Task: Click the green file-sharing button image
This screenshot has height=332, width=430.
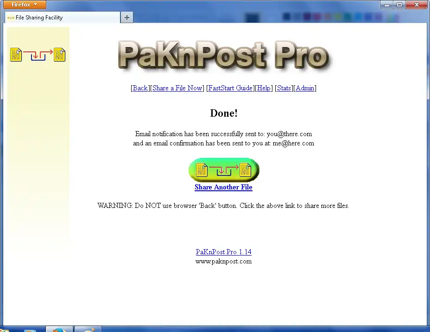Action: pyautogui.click(x=224, y=170)
